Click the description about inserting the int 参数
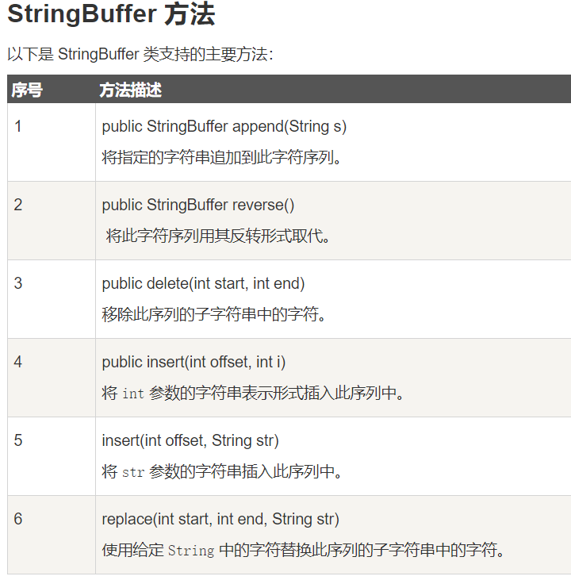571x580 pixels. (253, 393)
